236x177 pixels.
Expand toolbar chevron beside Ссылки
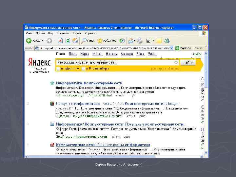coord(206,48)
